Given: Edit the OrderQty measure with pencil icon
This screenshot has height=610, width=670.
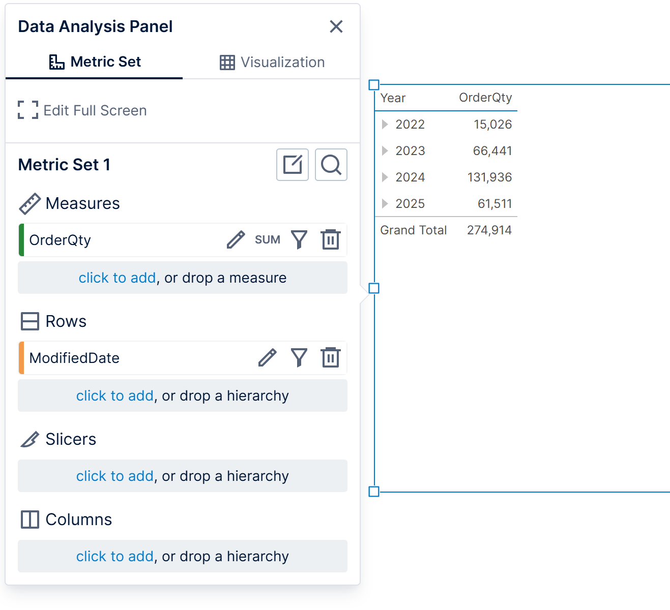Looking at the screenshot, I should coord(236,239).
